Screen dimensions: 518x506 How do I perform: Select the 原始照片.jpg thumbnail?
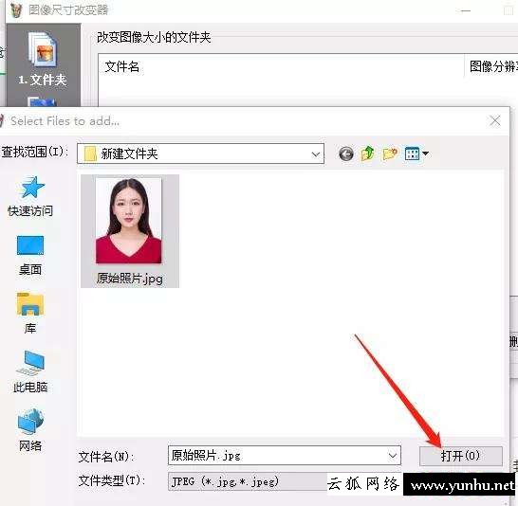pyautogui.click(x=130, y=231)
